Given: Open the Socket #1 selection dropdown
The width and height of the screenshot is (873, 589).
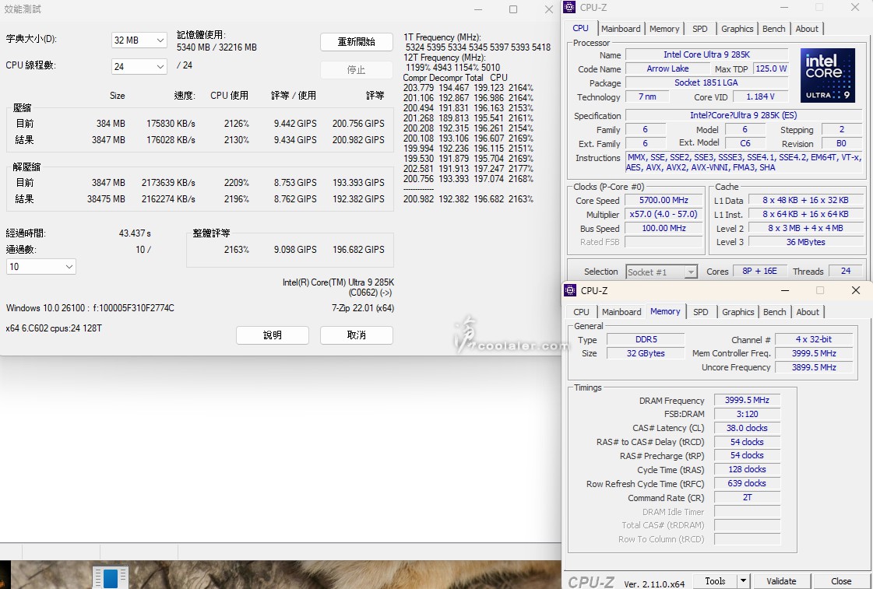Looking at the screenshot, I should point(661,272).
